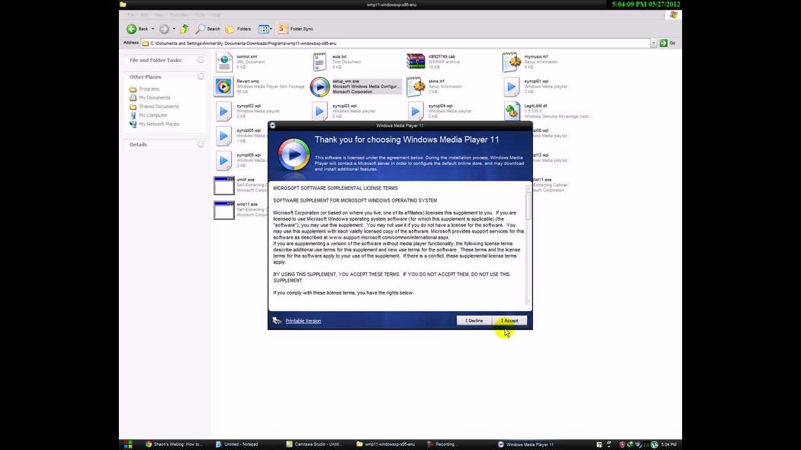Open Programs link in Other Places

point(149,89)
